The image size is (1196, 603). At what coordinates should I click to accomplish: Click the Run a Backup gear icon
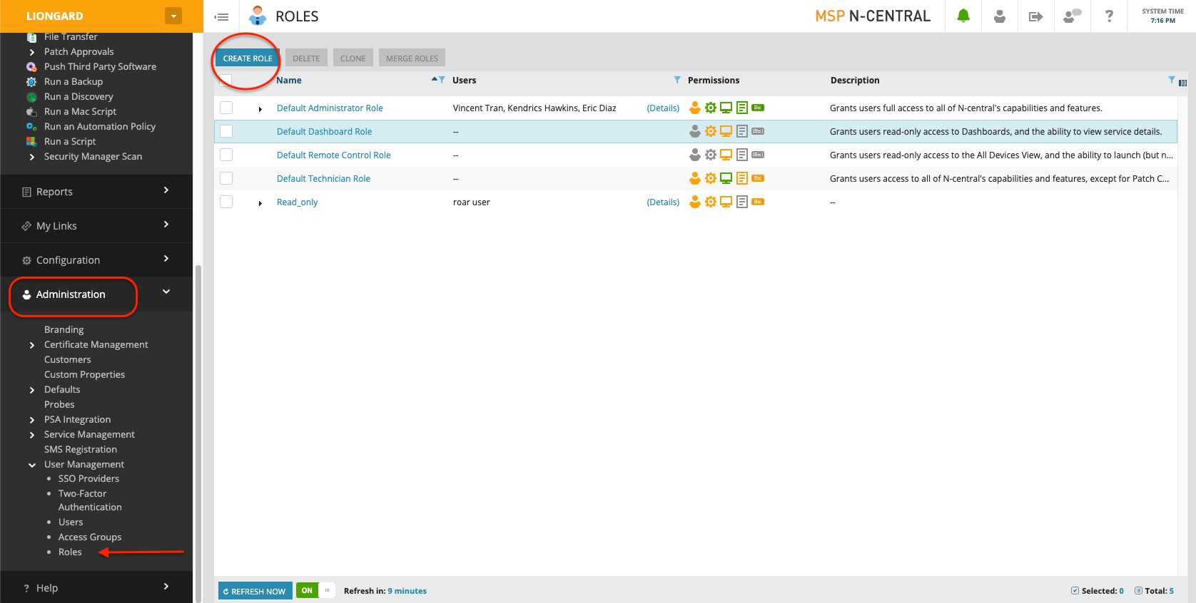pos(31,82)
